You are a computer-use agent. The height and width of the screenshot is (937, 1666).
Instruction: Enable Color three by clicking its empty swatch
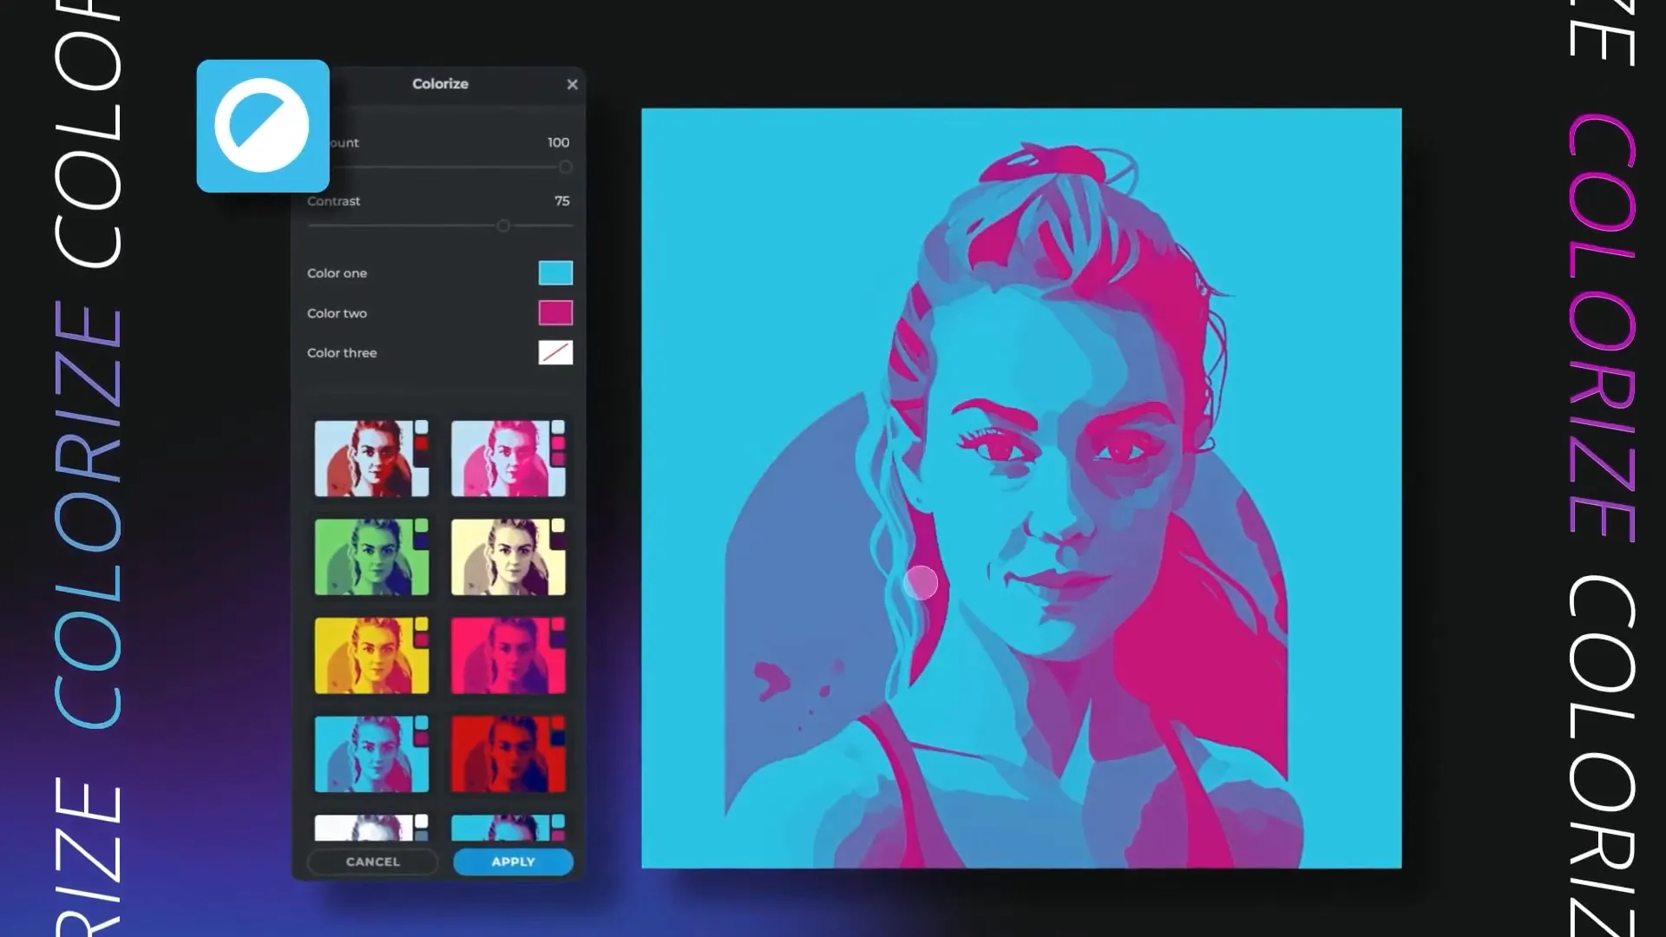[555, 352]
